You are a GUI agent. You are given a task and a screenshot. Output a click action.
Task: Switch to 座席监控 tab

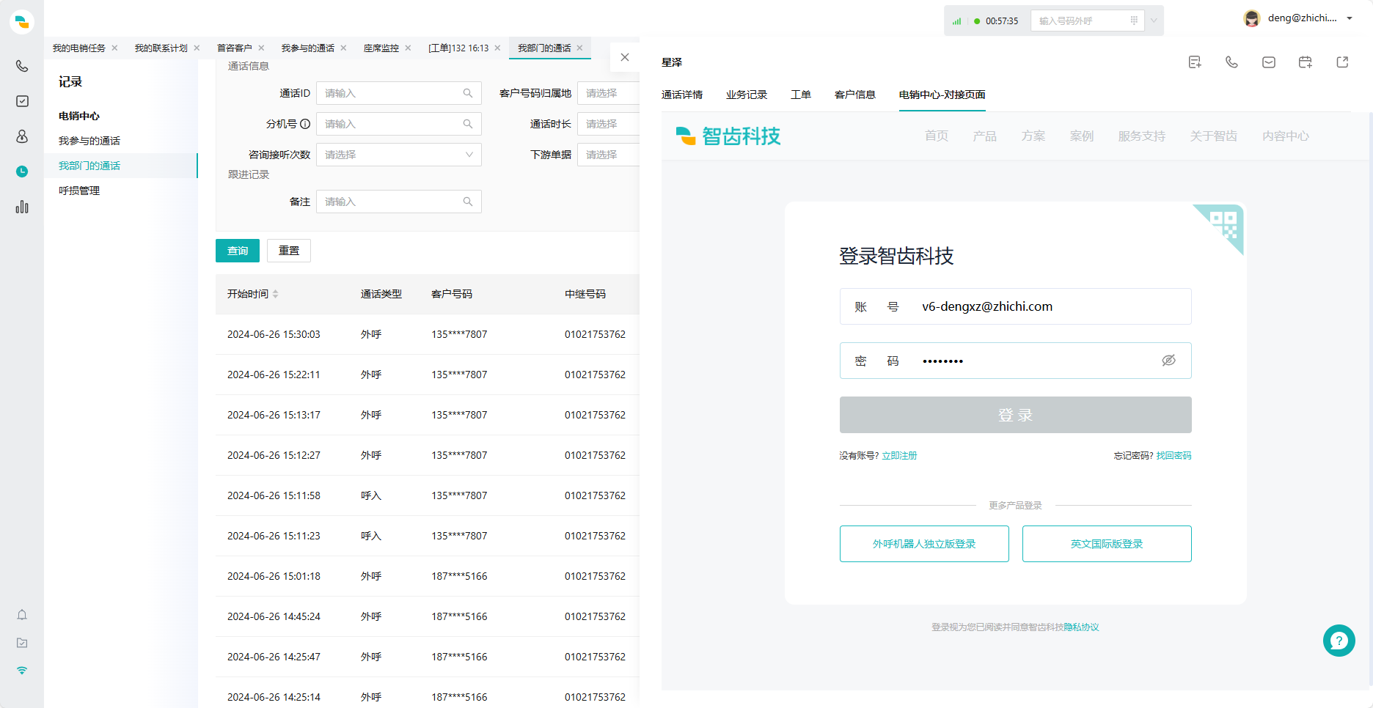[x=381, y=48]
